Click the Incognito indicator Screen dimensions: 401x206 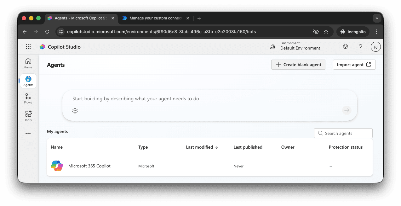[353, 32]
